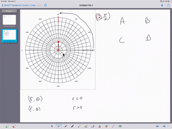Go to previous page with left arrow
The height and width of the screenshot is (129, 172).
coord(158,126)
